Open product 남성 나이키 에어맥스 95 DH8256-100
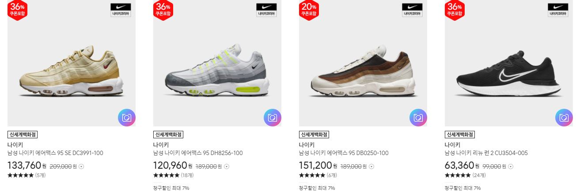This screenshot has width=576, height=196. tap(198, 153)
